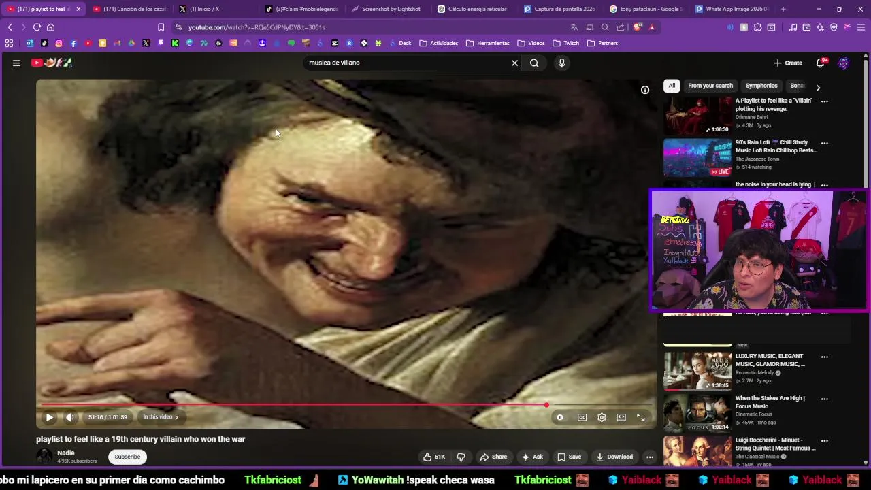Open more actions ellipsis under the video
The height and width of the screenshot is (490, 871).
point(650,457)
